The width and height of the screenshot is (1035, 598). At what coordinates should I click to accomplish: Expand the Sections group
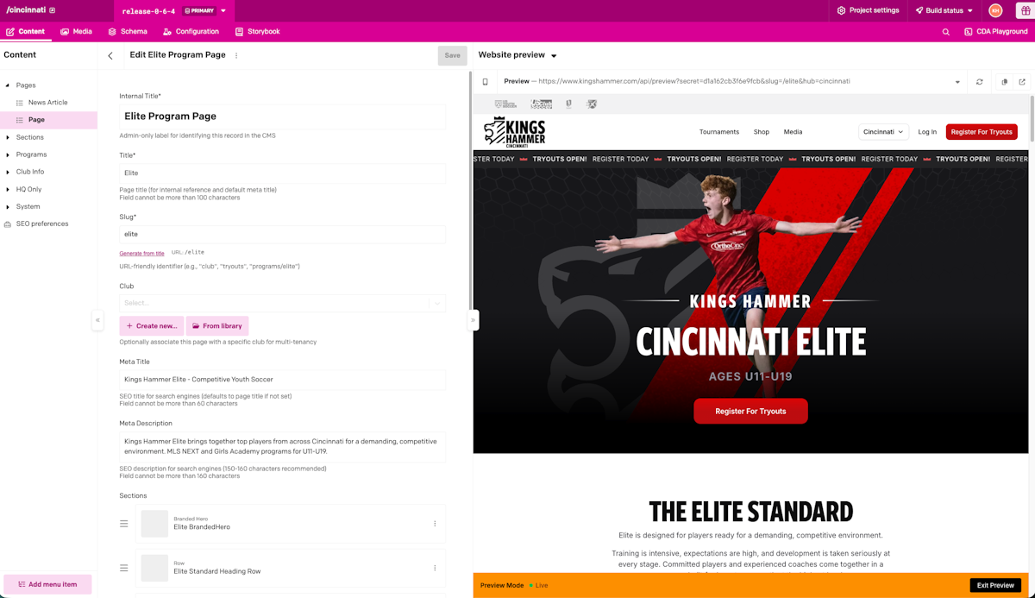[8, 137]
